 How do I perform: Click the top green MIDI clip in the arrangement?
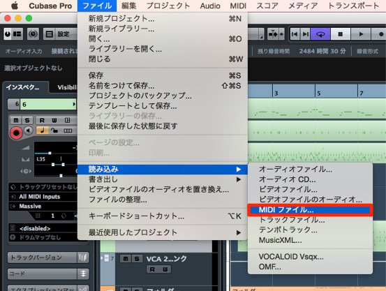tap(317, 109)
